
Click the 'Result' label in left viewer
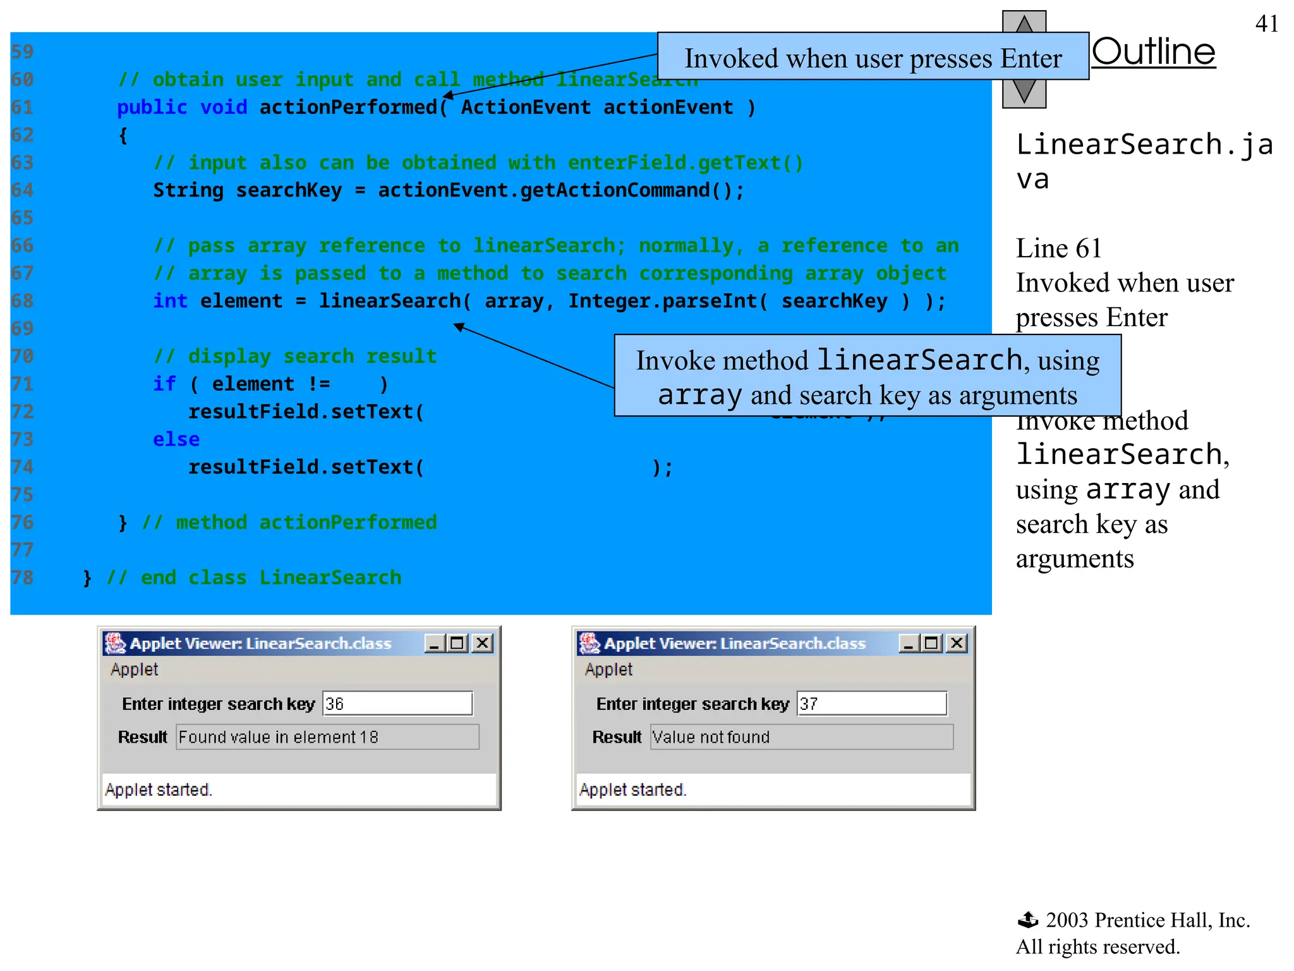(143, 737)
